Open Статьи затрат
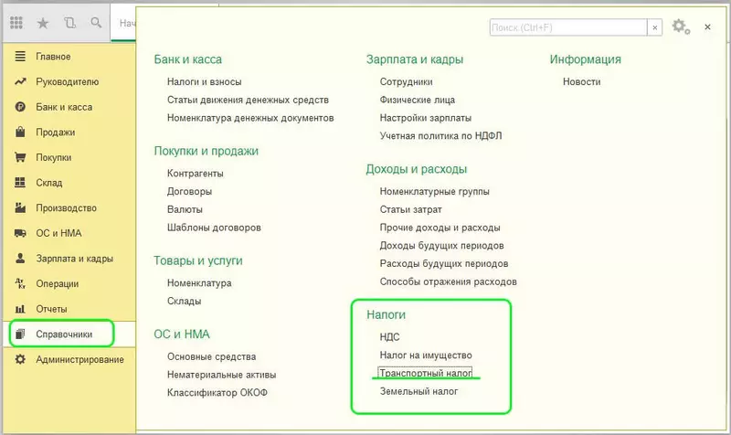731x435 pixels. [410, 209]
